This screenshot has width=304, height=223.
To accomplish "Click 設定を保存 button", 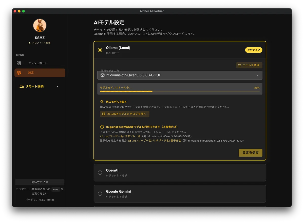I will tap(251, 153).
